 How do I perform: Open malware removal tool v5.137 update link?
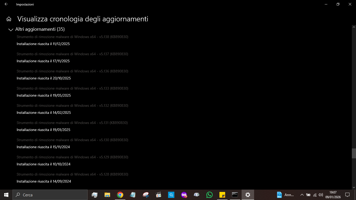pyautogui.click(x=72, y=54)
